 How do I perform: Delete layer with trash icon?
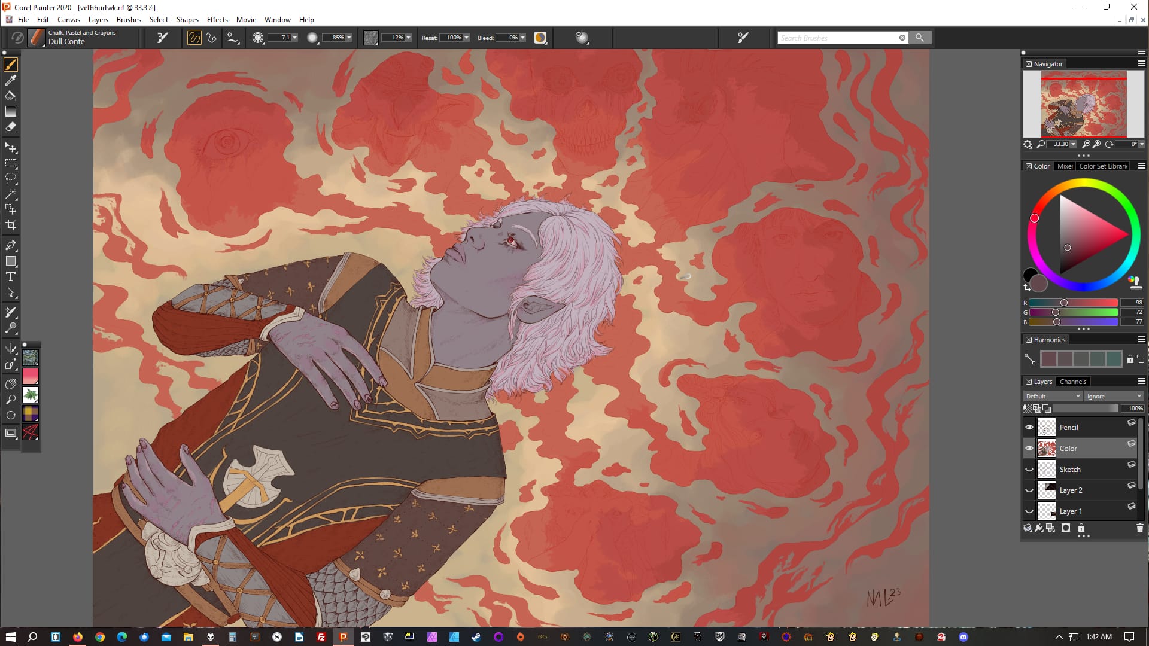1139,528
